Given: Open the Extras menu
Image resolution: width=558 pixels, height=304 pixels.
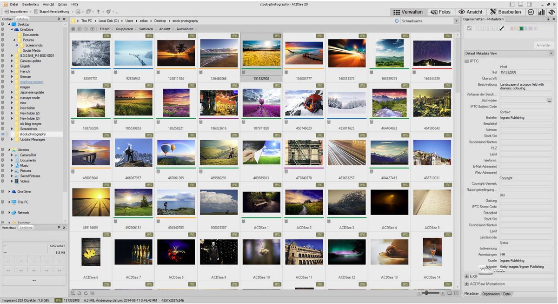Looking at the screenshot, I should click(x=62, y=4).
